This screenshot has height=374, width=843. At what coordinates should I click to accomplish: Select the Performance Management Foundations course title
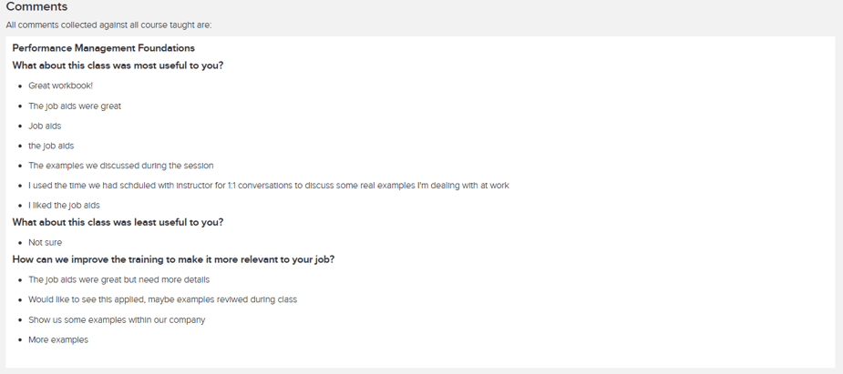click(103, 48)
